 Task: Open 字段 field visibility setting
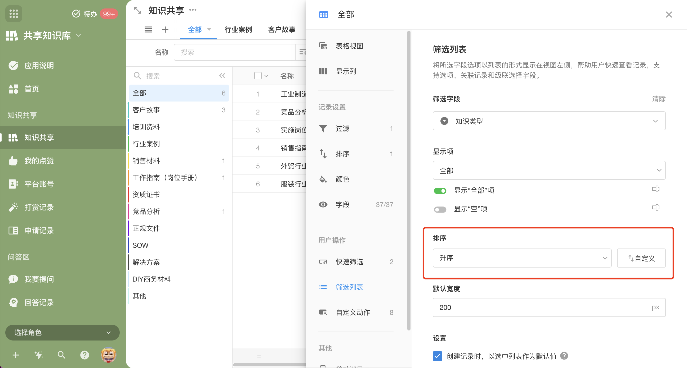tap(356, 205)
